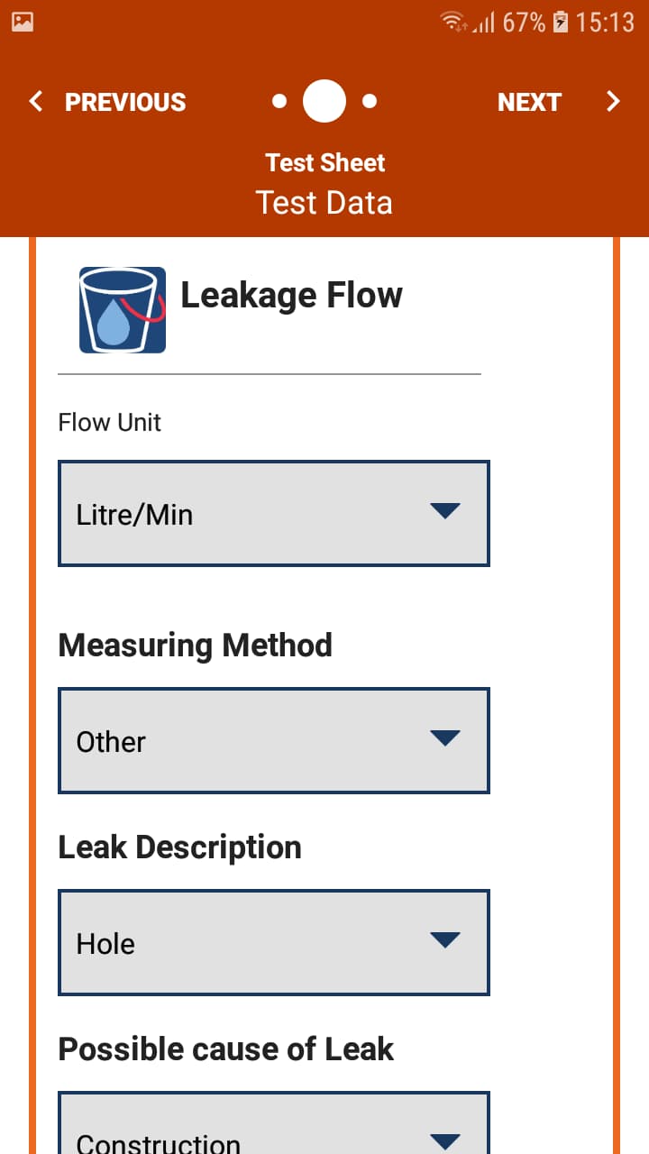Tap the picture notification icon in status bar
The image size is (649, 1154).
pyautogui.click(x=23, y=22)
